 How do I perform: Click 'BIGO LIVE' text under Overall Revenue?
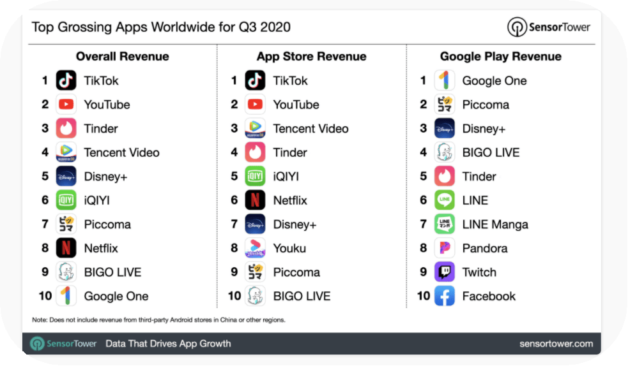point(112,272)
